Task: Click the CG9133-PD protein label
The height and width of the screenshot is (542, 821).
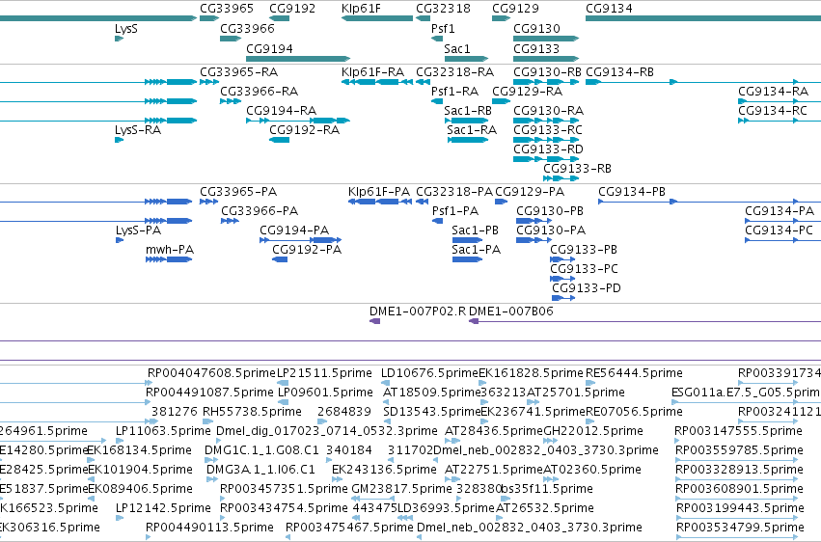Action: pyautogui.click(x=587, y=288)
